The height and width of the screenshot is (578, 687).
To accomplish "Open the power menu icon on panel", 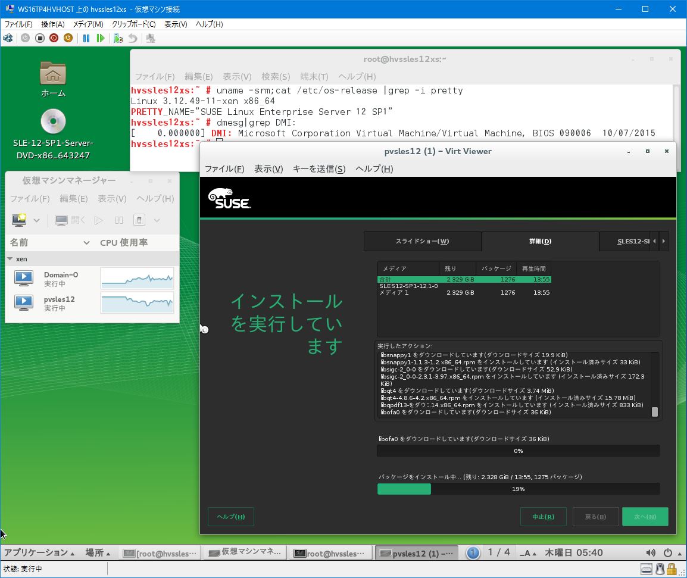I will pyautogui.click(x=668, y=553).
